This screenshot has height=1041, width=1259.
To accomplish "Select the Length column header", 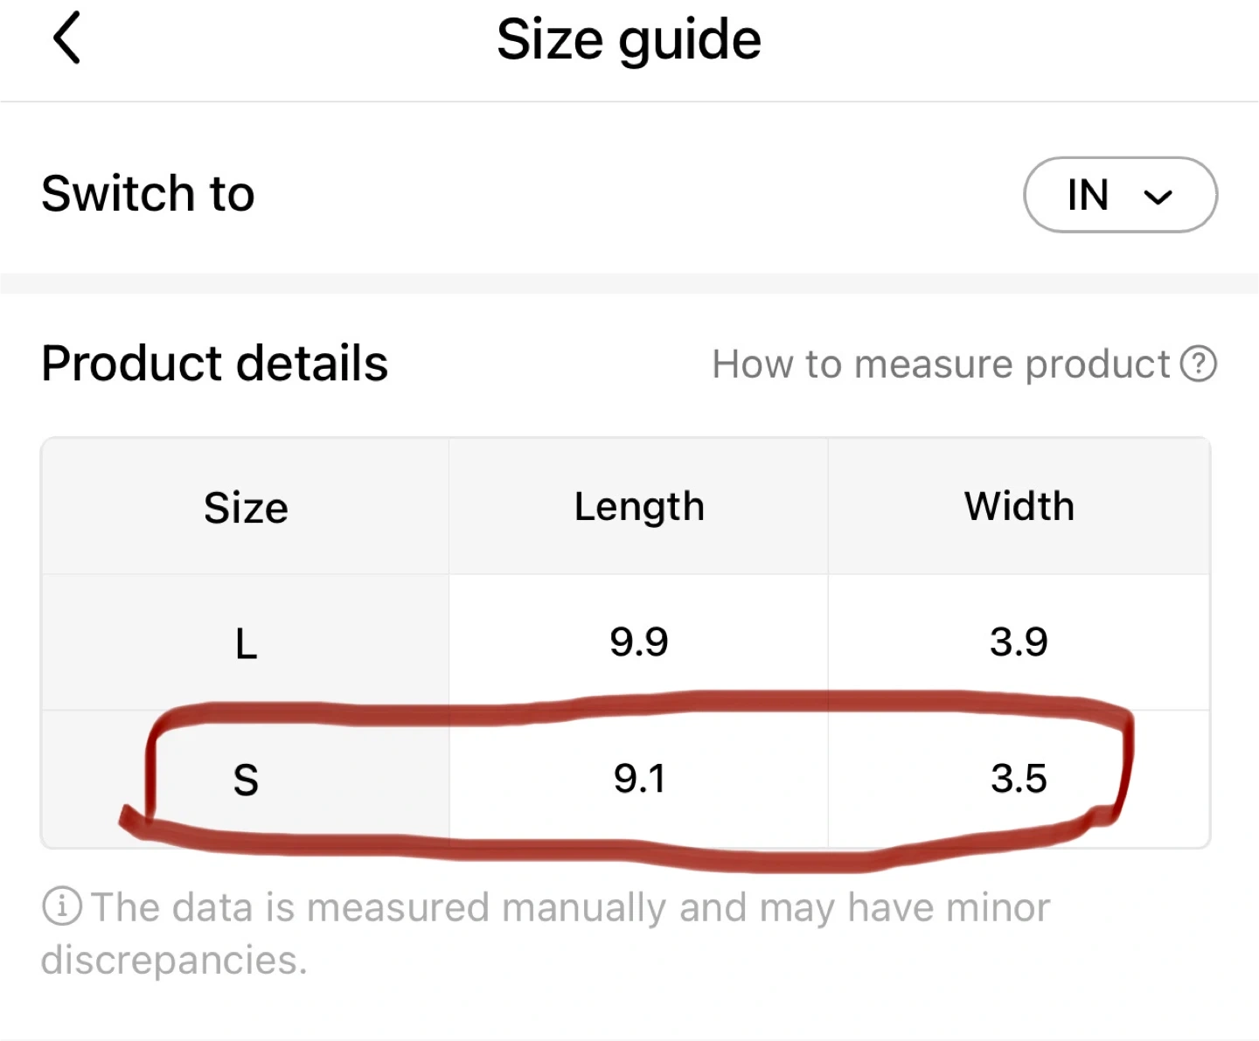I will [639, 507].
